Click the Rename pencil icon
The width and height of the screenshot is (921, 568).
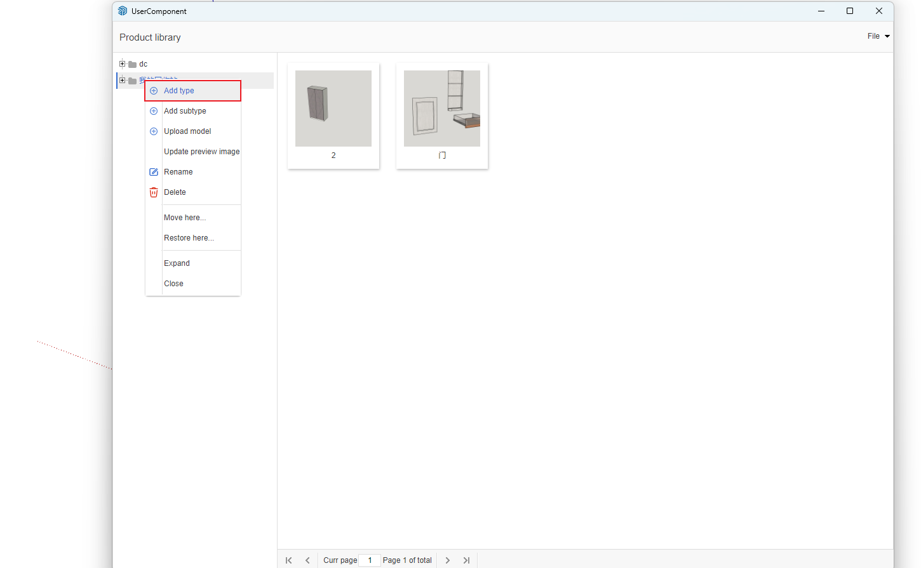click(154, 172)
